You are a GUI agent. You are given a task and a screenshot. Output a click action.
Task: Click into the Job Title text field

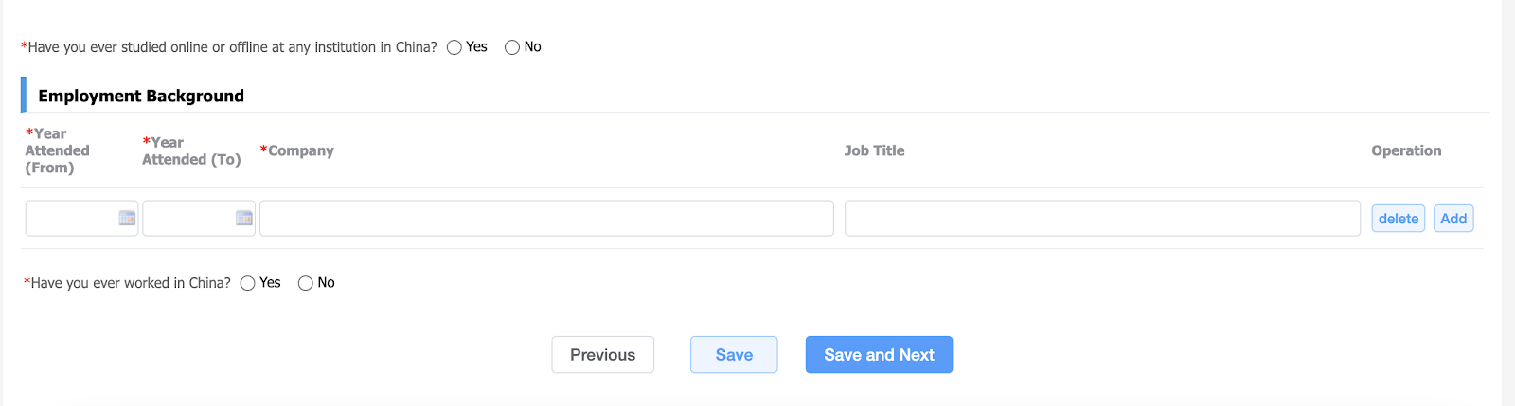pyautogui.click(x=1103, y=219)
